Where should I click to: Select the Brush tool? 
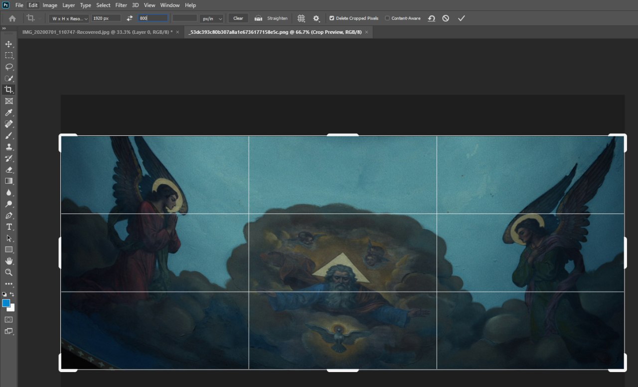(x=8, y=135)
